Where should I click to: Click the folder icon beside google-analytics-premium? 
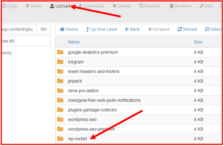point(60,52)
